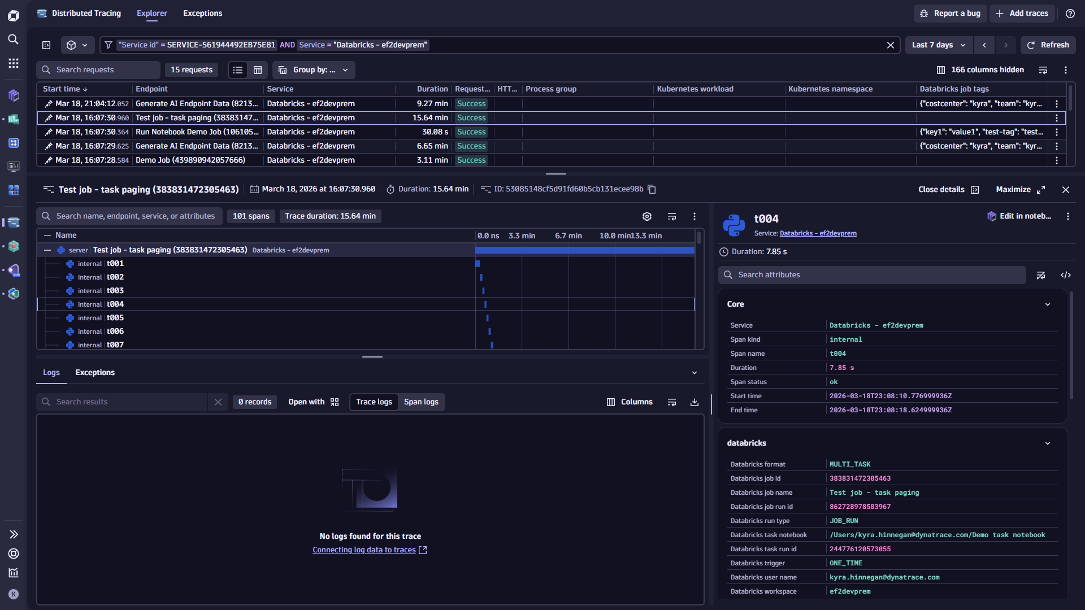1085x610 pixels.
Task: Open the settings gear in the trace panel
Action: pyautogui.click(x=646, y=216)
